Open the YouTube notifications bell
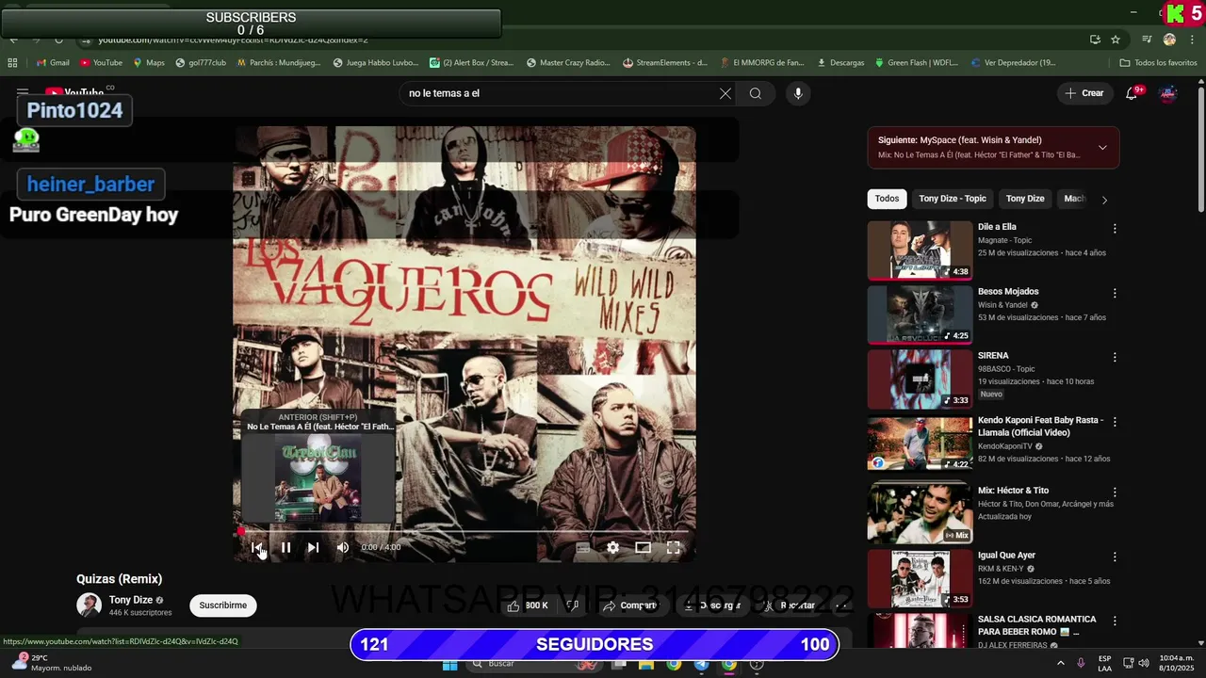The width and height of the screenshot is (1206, 678). pos(1133,93)
